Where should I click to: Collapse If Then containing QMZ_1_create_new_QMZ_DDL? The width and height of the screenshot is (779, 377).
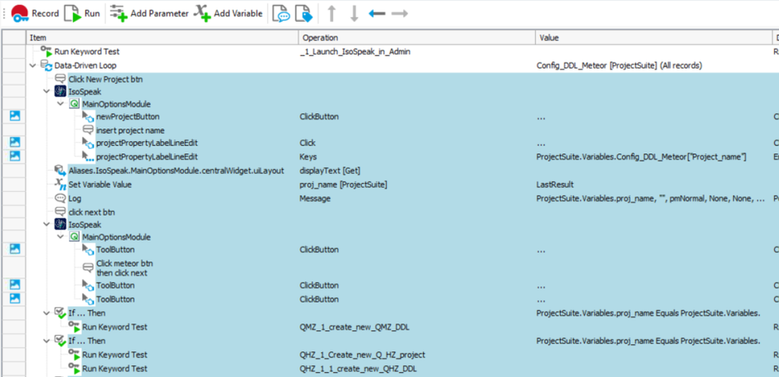[47, 313]
